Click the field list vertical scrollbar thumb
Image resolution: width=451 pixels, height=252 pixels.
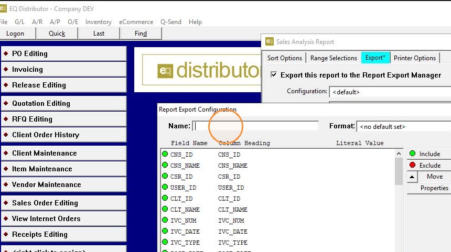click(x=399, y=171)
